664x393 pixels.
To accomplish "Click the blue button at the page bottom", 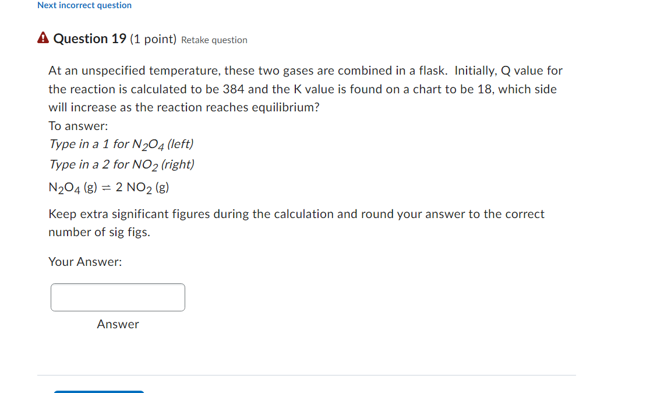I will 98,391.
